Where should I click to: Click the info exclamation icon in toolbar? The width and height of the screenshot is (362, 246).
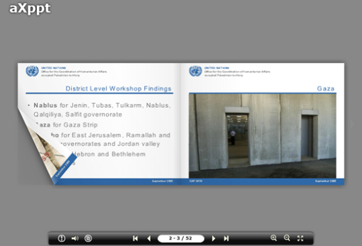(x=62, y=238)
